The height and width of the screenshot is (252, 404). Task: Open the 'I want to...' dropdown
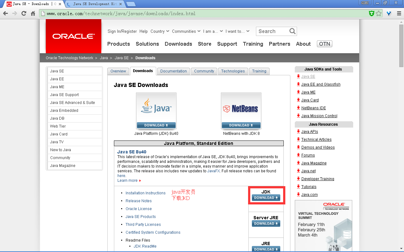point(238,31)
